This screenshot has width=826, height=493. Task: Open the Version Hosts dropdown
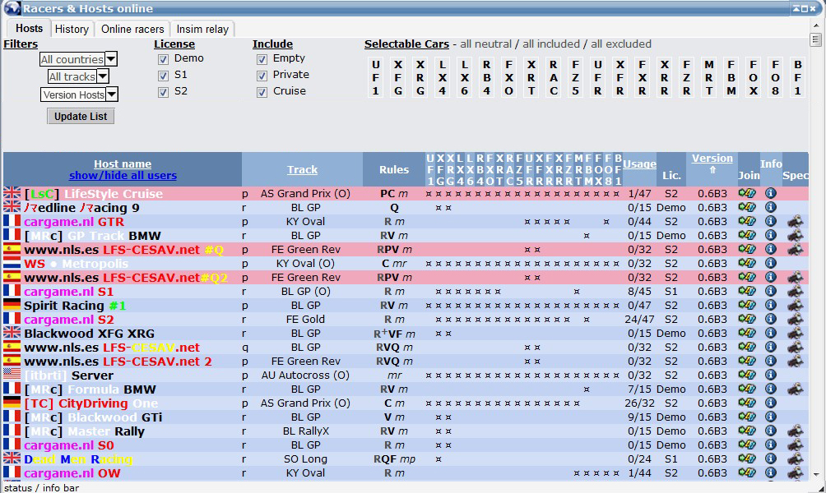[79, 94]
